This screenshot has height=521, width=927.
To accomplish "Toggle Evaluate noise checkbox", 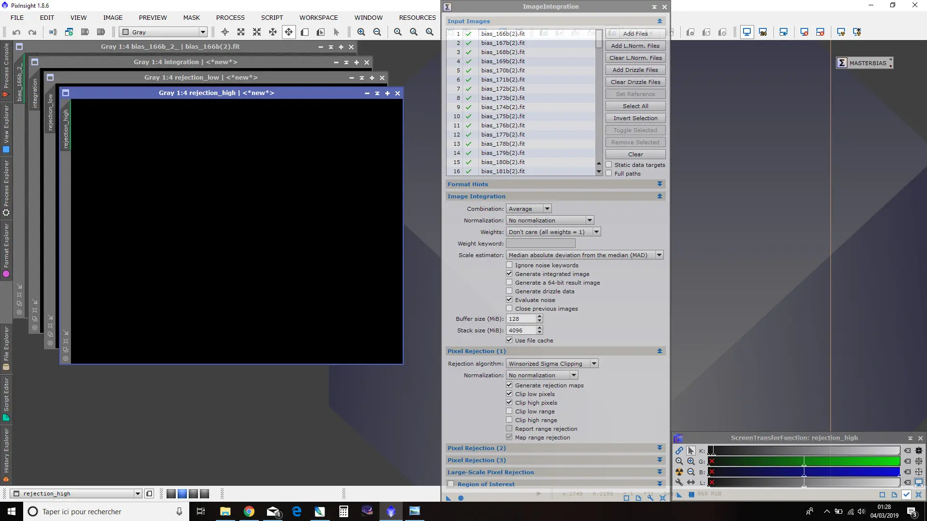I will click(509, 300).
